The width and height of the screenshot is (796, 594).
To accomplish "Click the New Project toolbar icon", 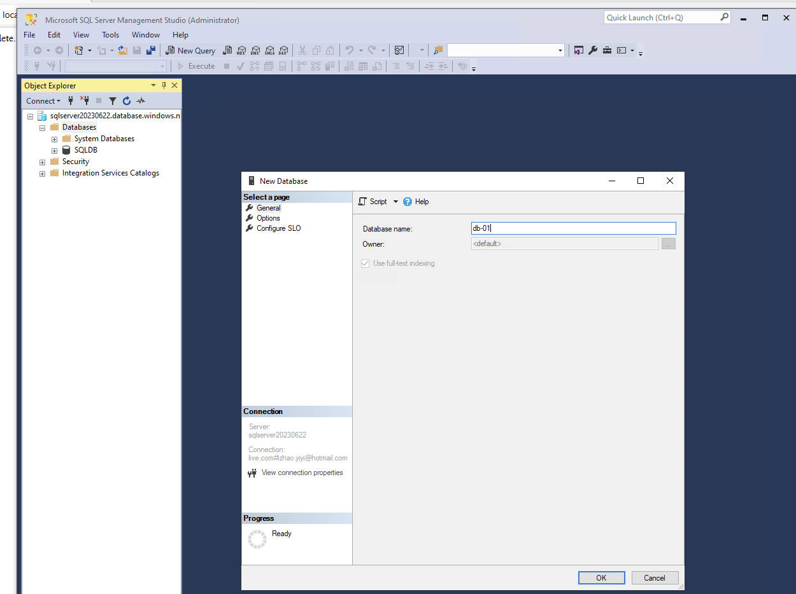I will pos(80,50).
